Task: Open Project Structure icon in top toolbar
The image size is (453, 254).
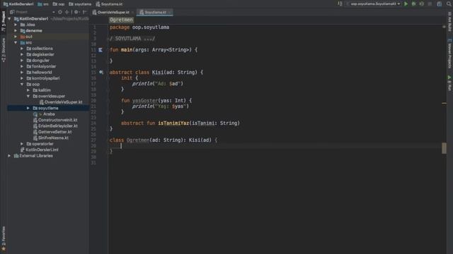Action: pos(439,4)
